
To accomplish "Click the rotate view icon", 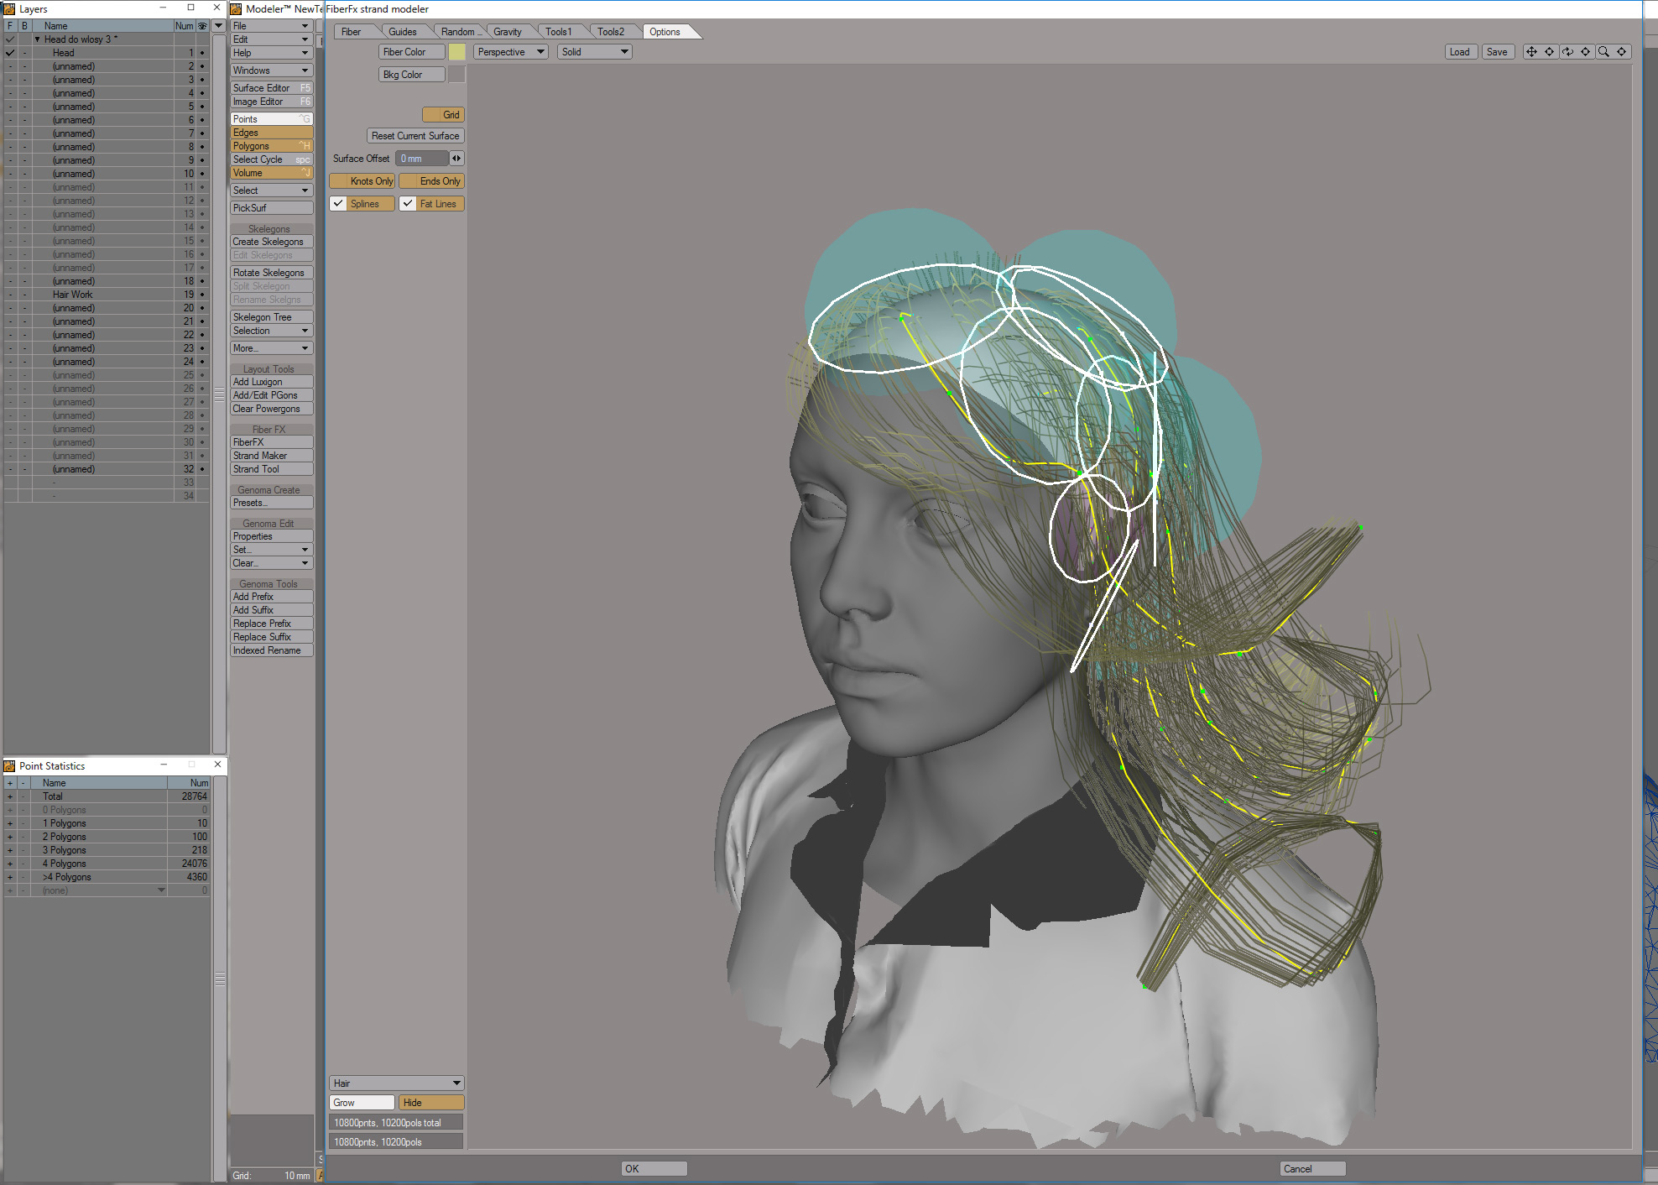I will point(1567,52).
